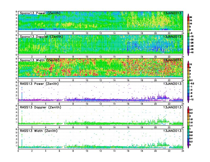
Task: Click the 'RASS13 Doppler (Zenith)' panel title
Action: 41,107
